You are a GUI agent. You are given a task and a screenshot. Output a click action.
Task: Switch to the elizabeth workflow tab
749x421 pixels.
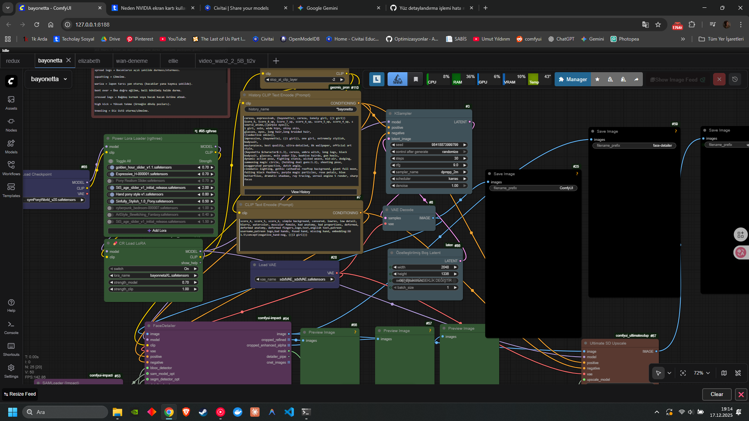click(x=89, y=61)
